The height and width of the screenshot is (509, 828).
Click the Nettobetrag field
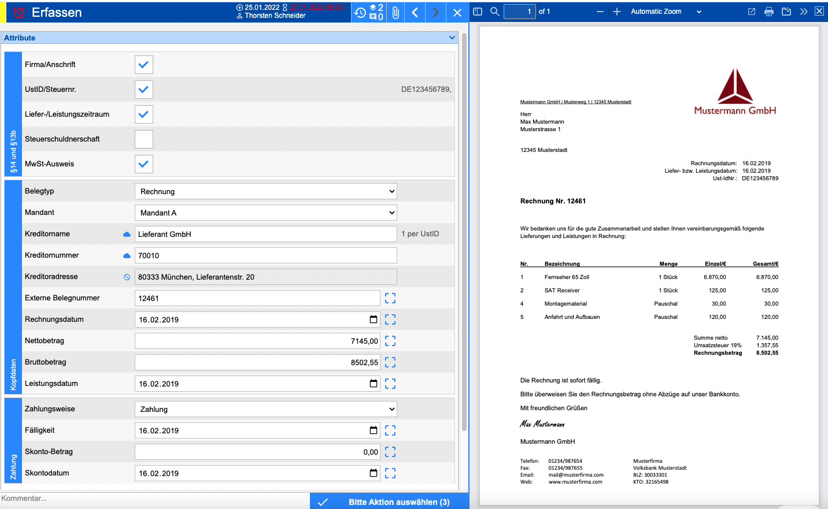click(x=257, y=341)
